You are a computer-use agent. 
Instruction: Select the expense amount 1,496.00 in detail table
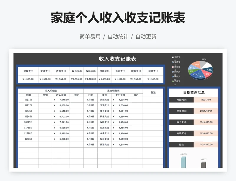[120, 133]
